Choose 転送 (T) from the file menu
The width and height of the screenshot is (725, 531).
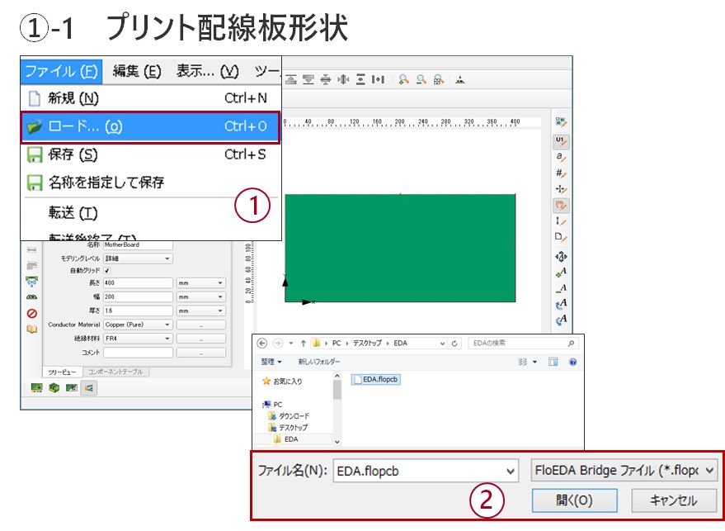[150, 213]
